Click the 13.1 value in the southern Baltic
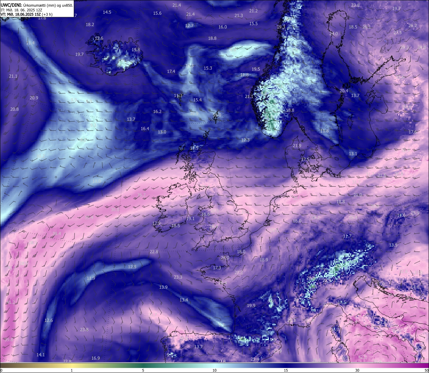The image size is (429, 373). click(x=353, y=154)
